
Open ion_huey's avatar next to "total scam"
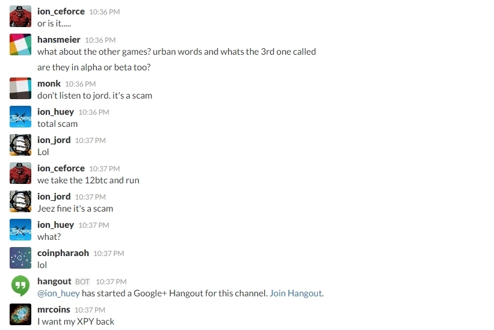tap(20, 117)
